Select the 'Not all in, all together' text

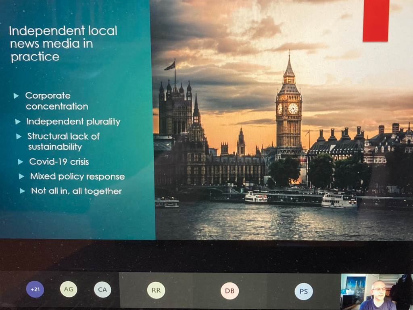pos(76,191)
